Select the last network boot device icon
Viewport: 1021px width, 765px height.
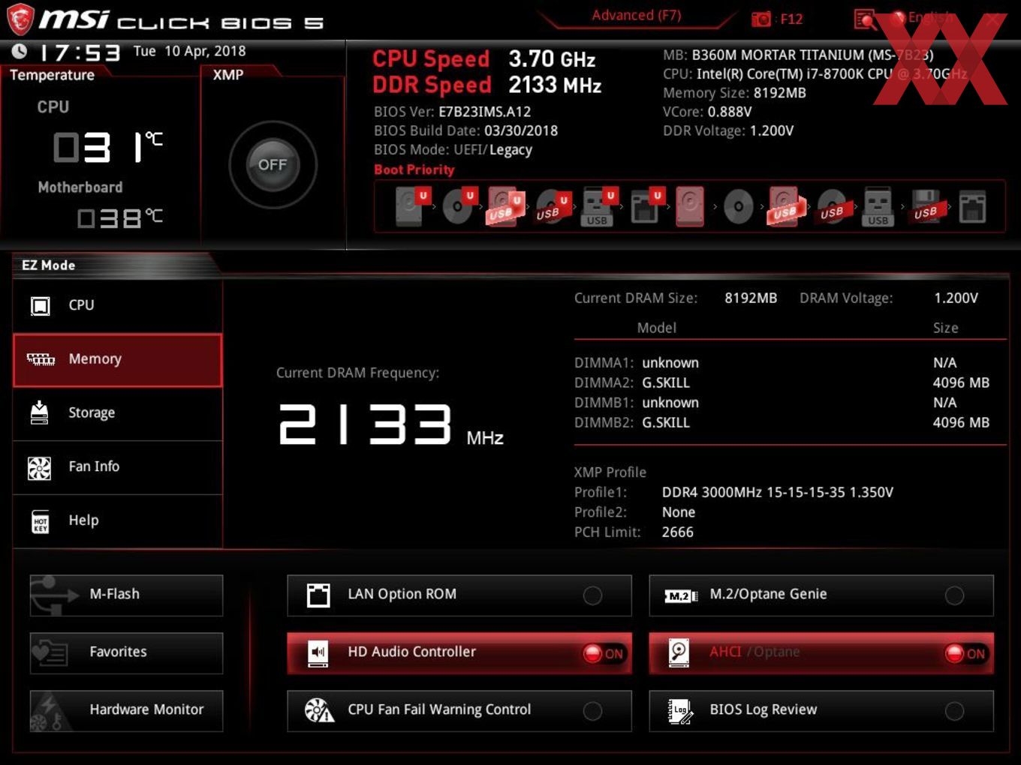pos(972,206)
